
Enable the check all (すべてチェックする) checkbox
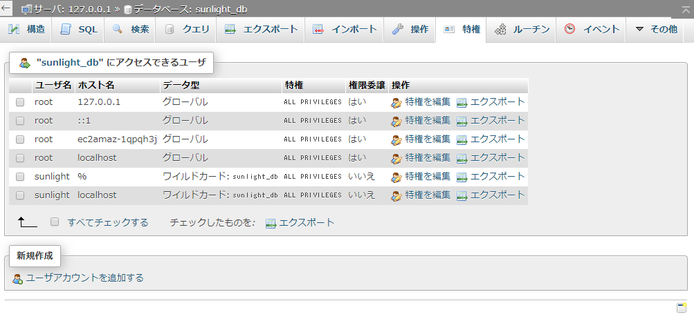coord(55,222)
